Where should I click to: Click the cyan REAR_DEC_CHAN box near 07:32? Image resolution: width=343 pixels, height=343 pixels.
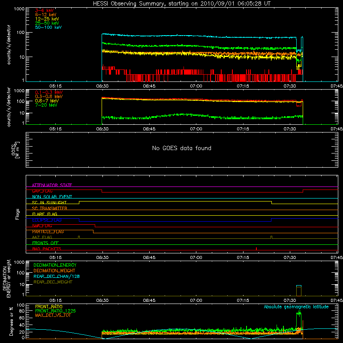coord(299,286)
